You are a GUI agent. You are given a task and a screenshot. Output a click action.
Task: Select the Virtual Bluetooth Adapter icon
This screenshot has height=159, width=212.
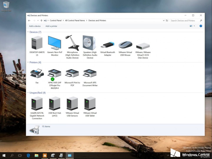point(108,45)
